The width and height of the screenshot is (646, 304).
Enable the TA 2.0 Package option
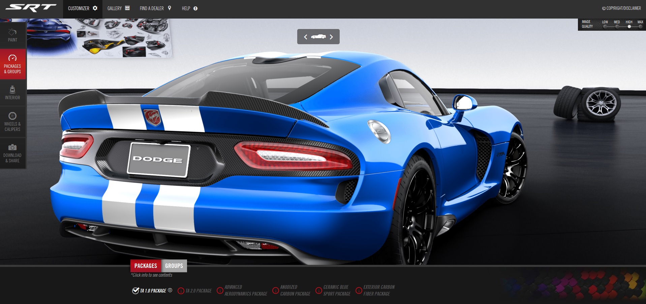coord(181,291)
